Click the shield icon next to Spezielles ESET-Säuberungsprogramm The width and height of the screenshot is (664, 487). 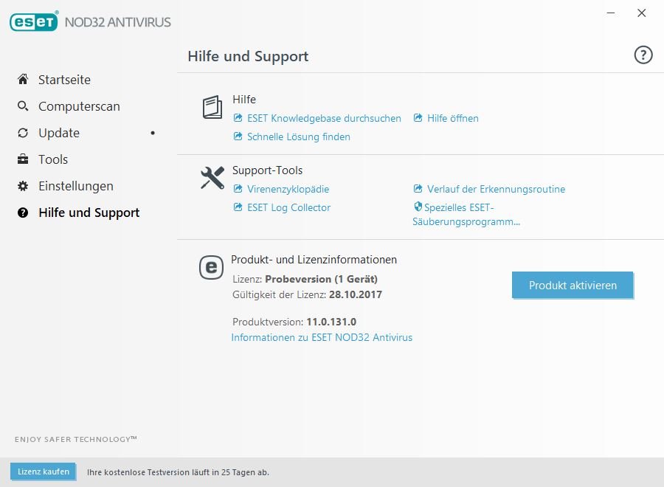pyautogui.click(x=418, y=207)
